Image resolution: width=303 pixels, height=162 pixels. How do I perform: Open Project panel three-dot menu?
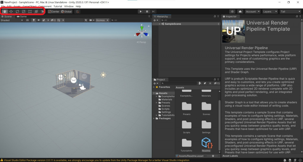coord(218,79)
